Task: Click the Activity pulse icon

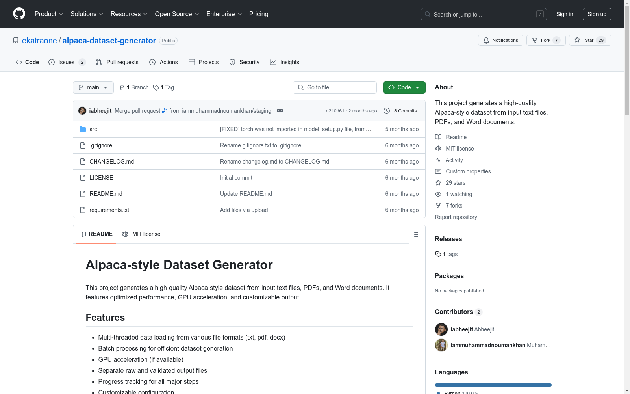Action: pyautogui.click(x=438, y=160)
